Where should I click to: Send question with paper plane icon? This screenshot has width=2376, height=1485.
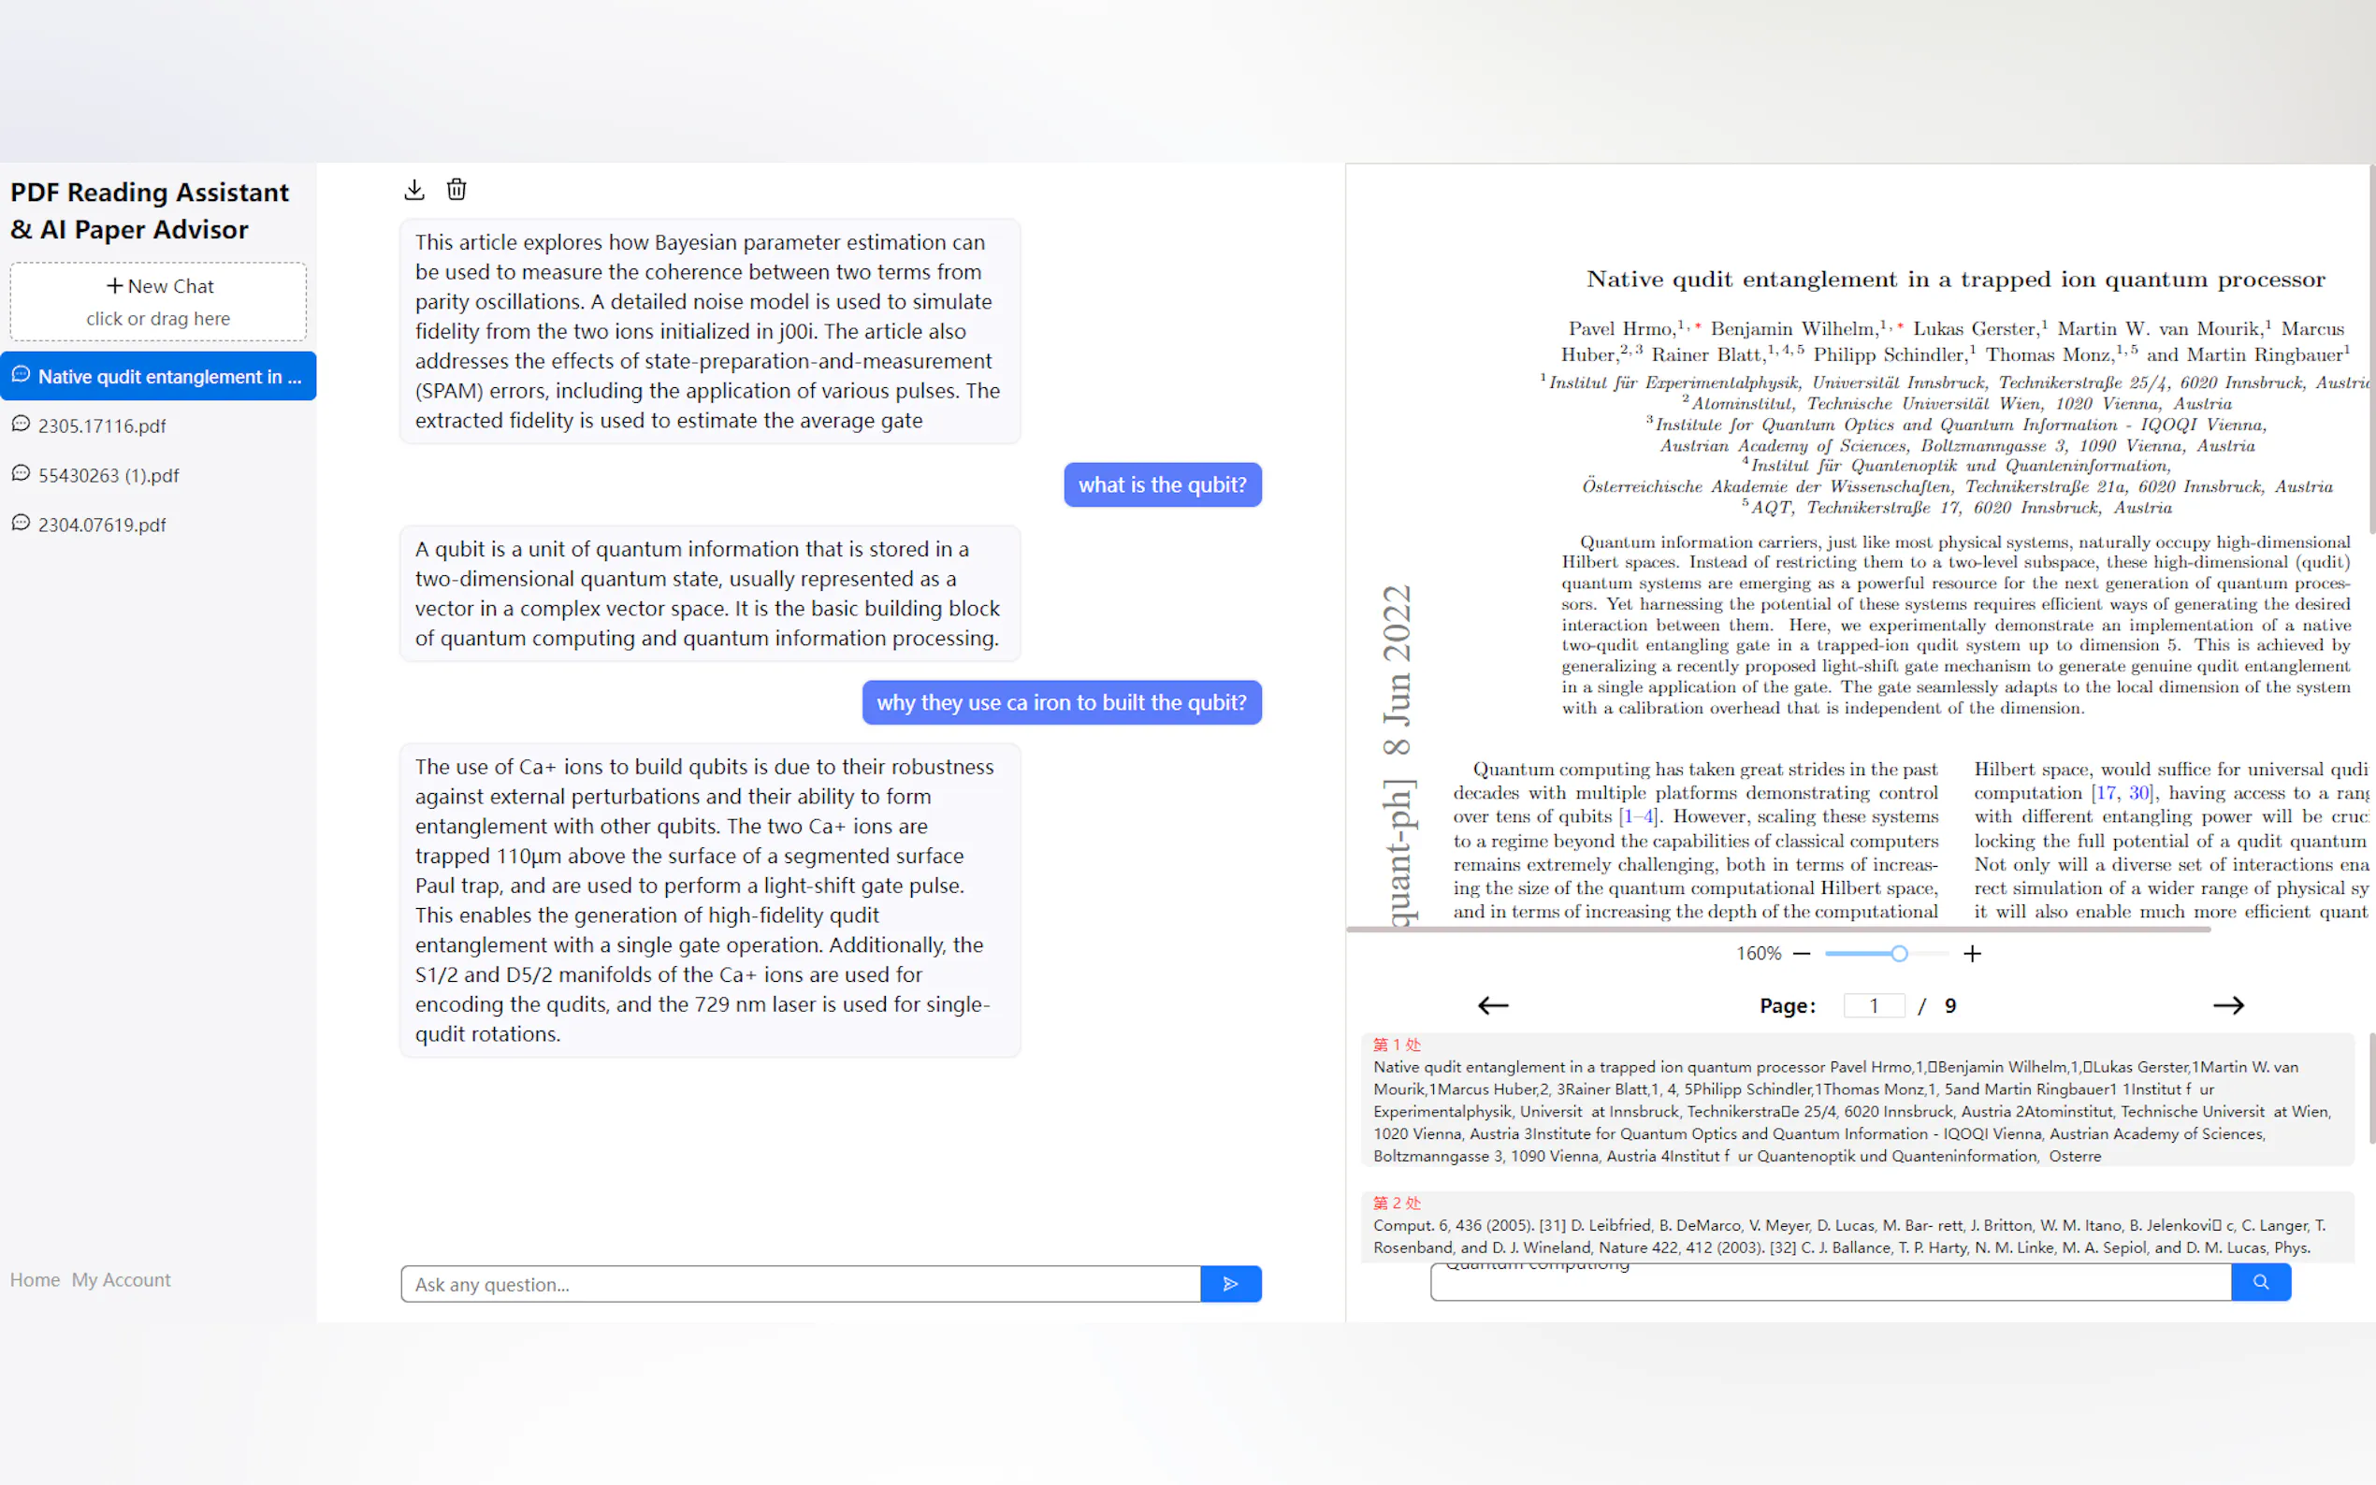pos(1230,1284)
